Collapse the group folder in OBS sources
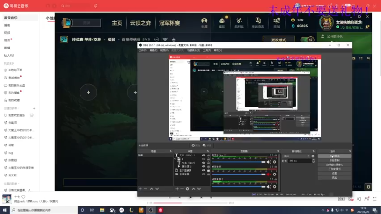The height and width of the screenshot is (214, 381). pyautogui.click(x=175, y=159)
